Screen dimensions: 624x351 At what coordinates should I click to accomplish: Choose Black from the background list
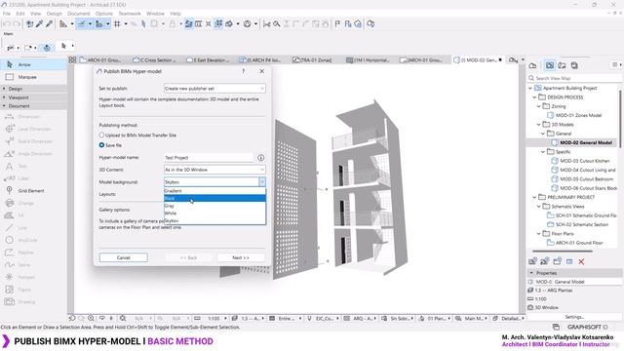[214, 198]
